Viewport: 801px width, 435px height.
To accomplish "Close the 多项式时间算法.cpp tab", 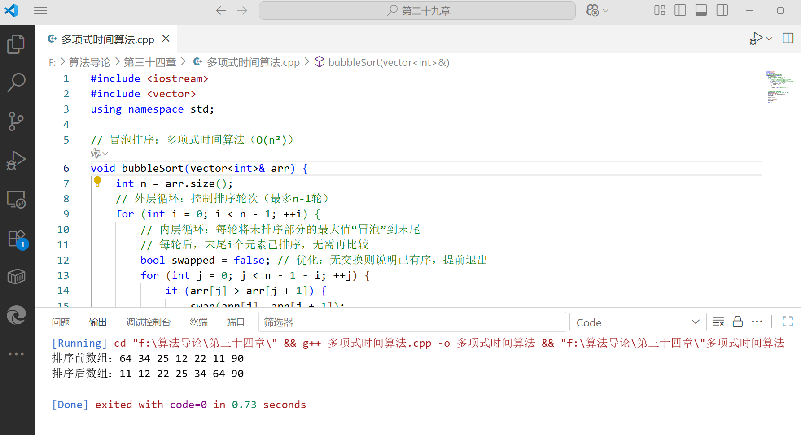I will (x=166, y=39).
